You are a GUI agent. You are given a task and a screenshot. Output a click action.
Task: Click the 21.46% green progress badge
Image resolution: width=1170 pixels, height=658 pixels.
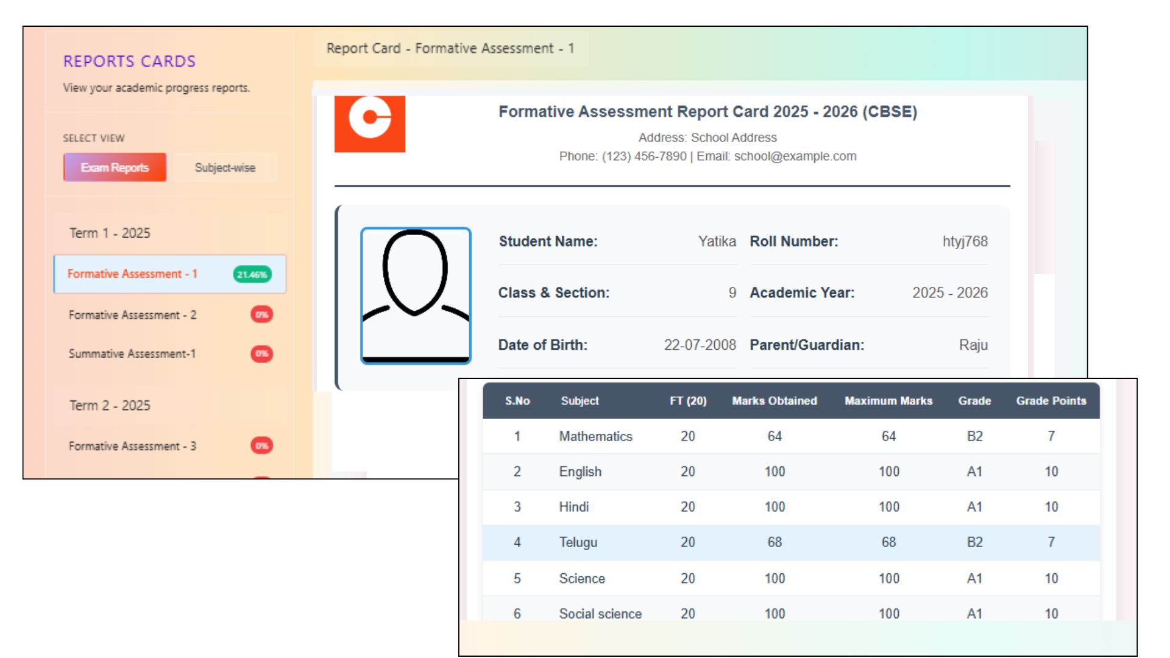point(252,275)
